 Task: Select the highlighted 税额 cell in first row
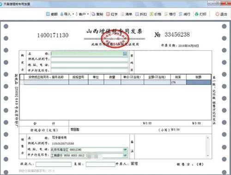199,82
